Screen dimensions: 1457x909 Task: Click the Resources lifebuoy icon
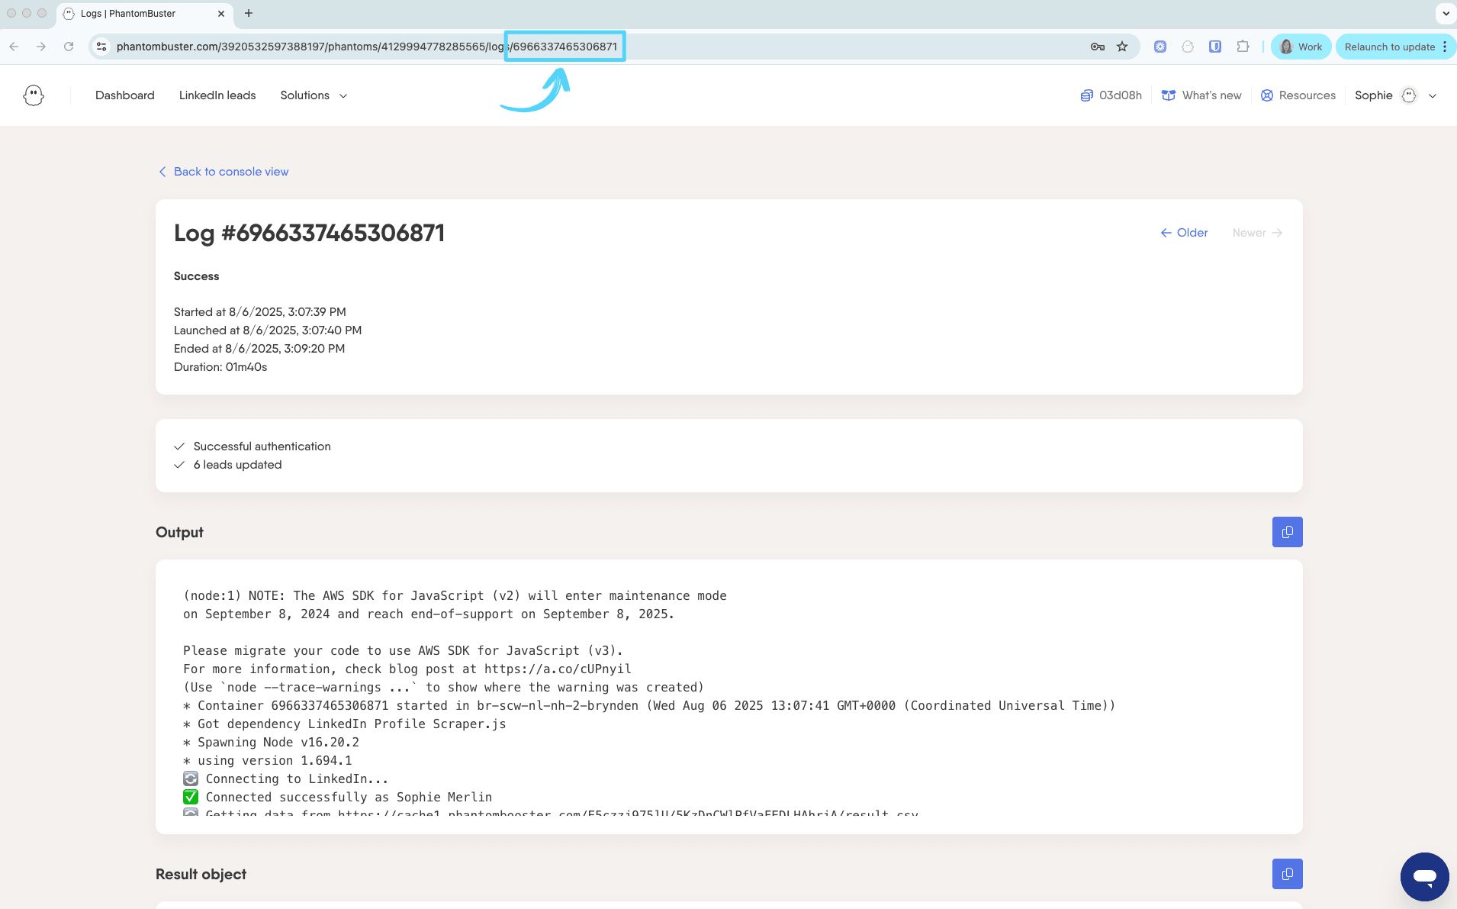pos(1267,95)
